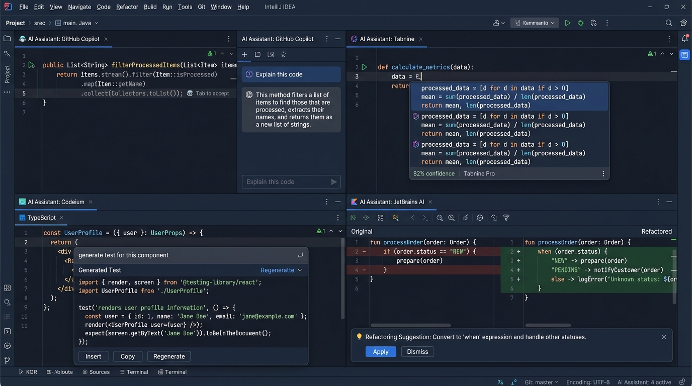Open the Refactor menu
Image resolution: width=692 pixels, height=386 pixels.
coord(127,7)
